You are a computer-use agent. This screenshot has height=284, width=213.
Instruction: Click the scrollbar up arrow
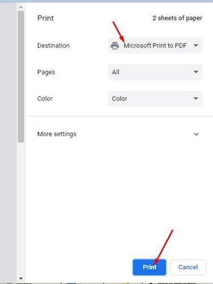pyautogui.click(x=21, y=7)
